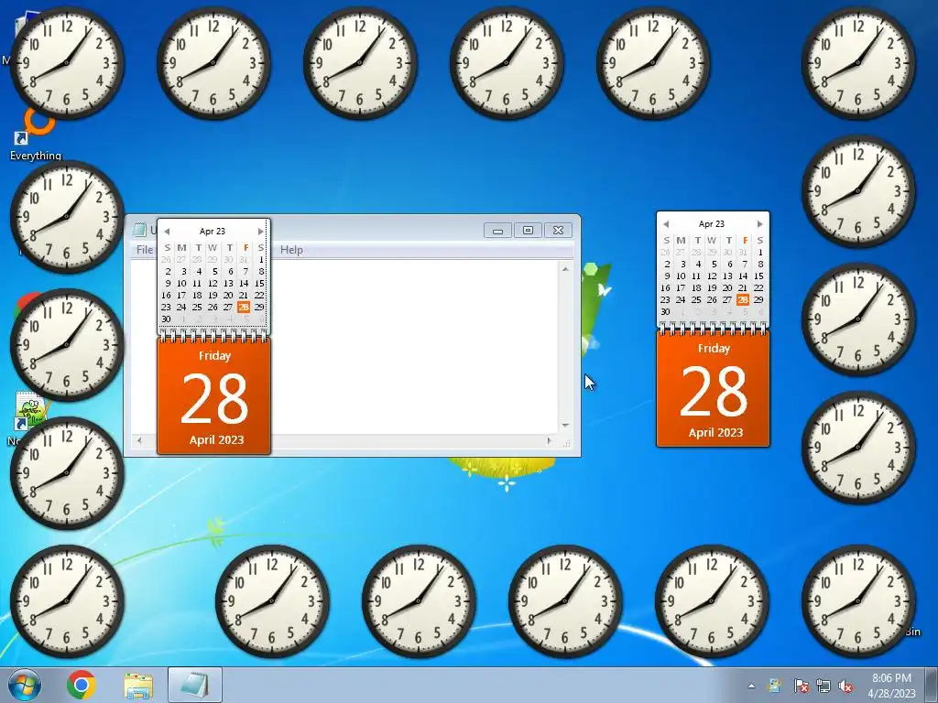Click Notepad's vertical scrollbar up arrow

(565, 270)
